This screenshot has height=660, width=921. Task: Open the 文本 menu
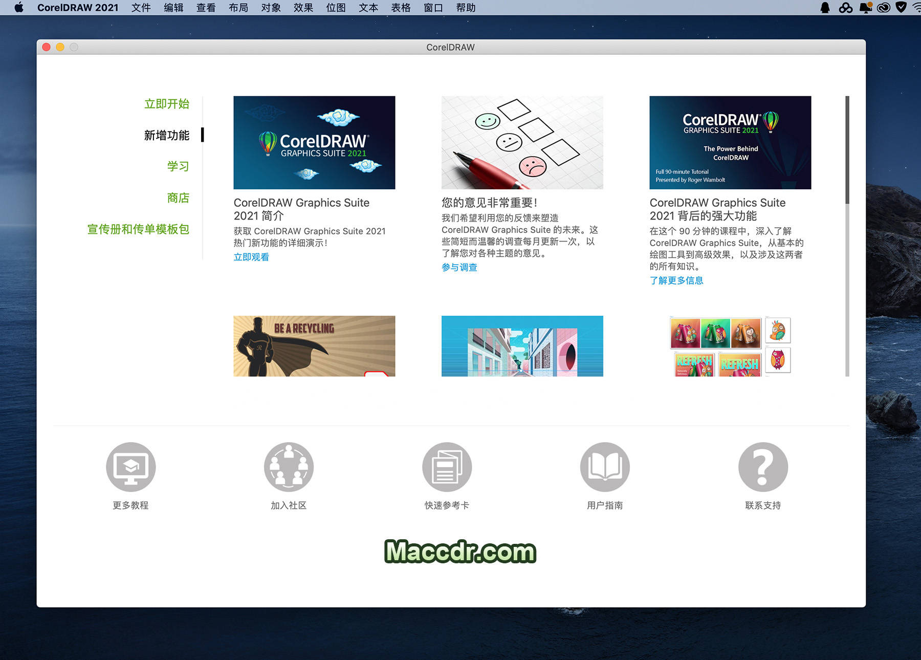click(x=368, y=7)
